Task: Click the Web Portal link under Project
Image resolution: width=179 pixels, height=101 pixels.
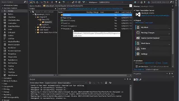Action: 139,23
